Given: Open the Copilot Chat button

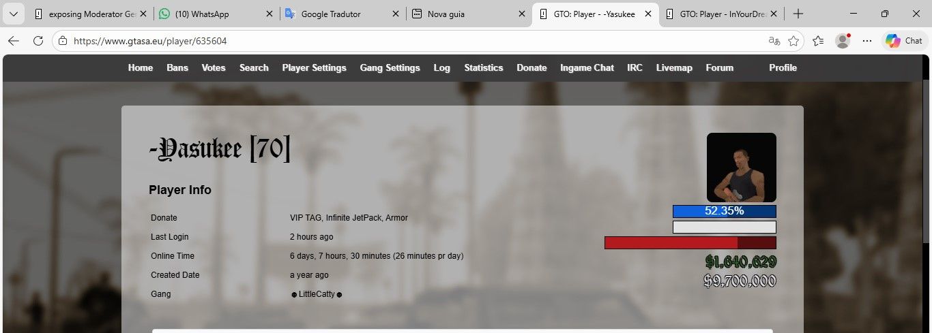Looking at the screenshot, I should point(905,41).
